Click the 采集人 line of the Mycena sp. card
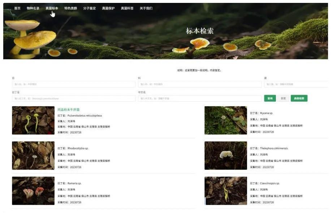This screenshot has height=213, width=332. [x=259, y=119]
